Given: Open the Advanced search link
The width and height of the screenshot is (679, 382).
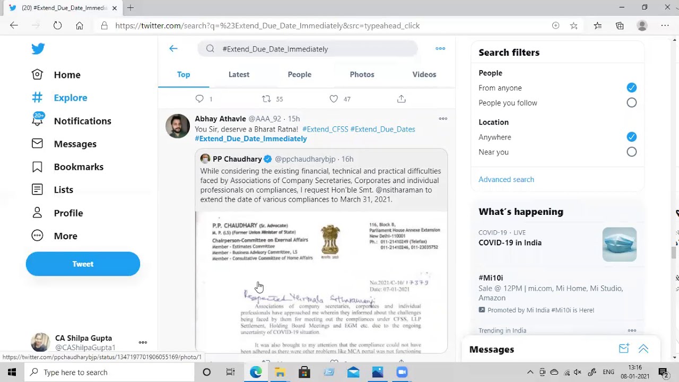Looking at the screenshot, I should (506, 179).
